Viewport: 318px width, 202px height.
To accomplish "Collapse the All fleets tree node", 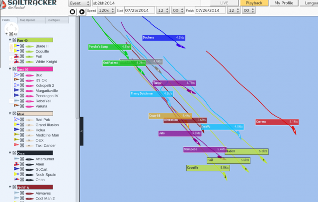I will 6,34.
